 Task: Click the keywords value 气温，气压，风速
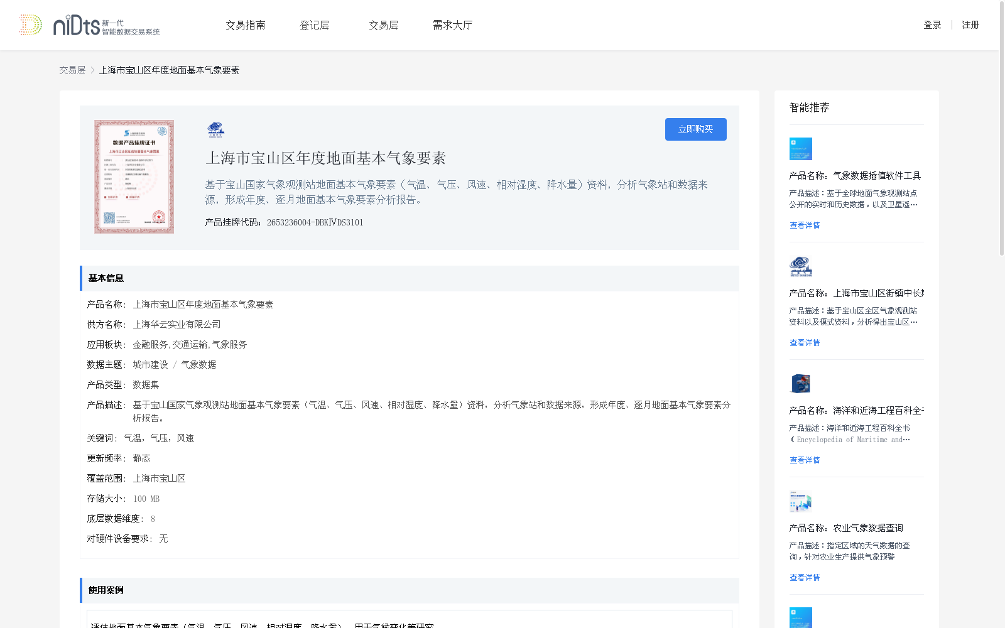tap(159, 438)
